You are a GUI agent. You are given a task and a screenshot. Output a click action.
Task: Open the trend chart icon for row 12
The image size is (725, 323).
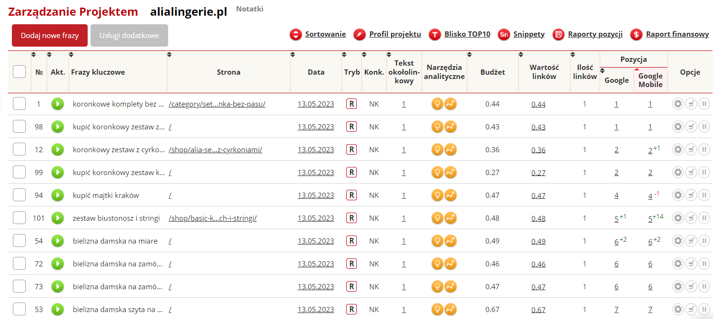pos(451,149)
